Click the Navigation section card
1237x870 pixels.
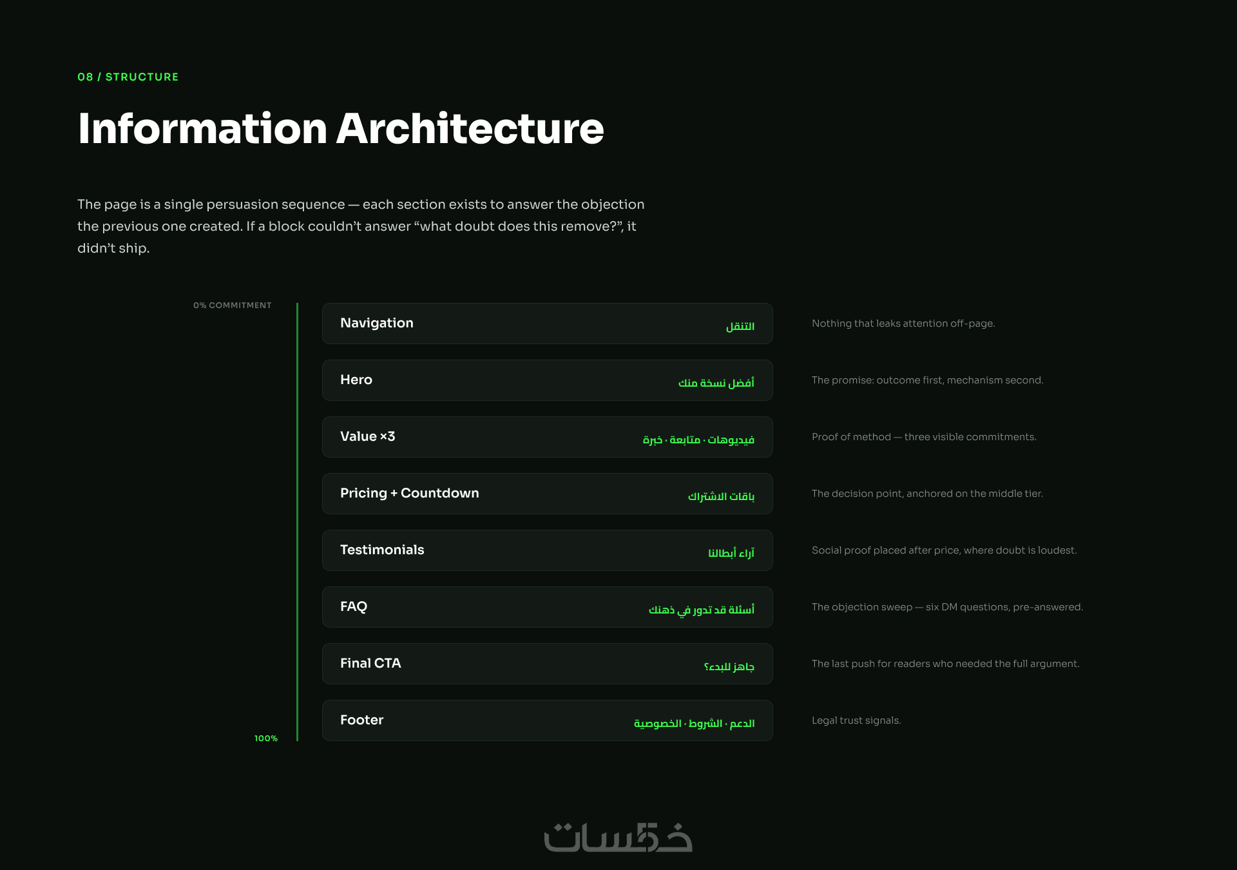click(547, 324)
